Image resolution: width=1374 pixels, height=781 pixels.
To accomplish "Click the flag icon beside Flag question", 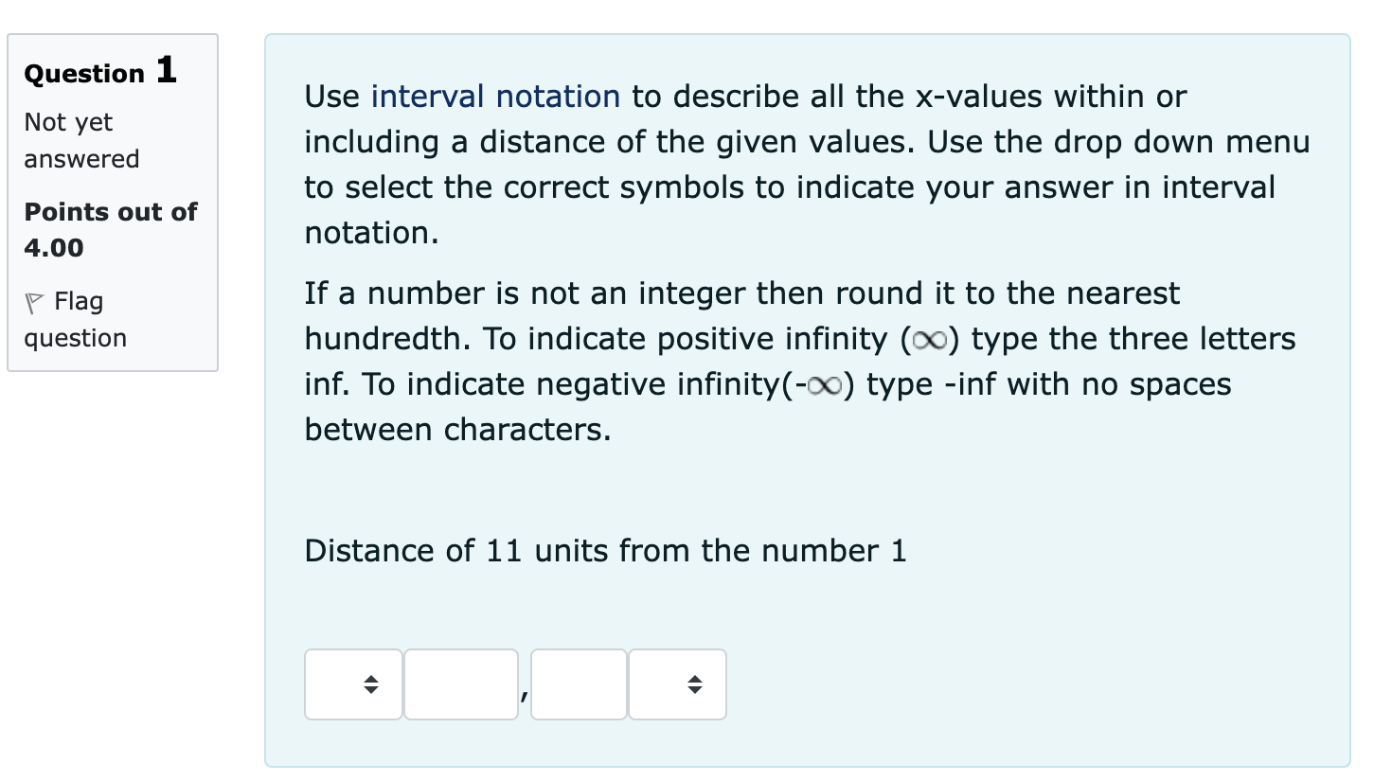I will tap(35, 300).
